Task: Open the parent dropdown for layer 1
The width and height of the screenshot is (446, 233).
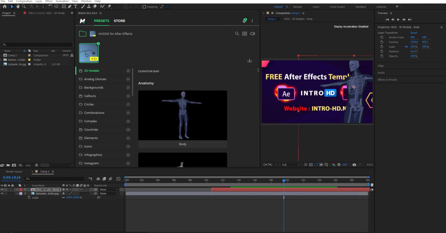Action: click(109, 189)
